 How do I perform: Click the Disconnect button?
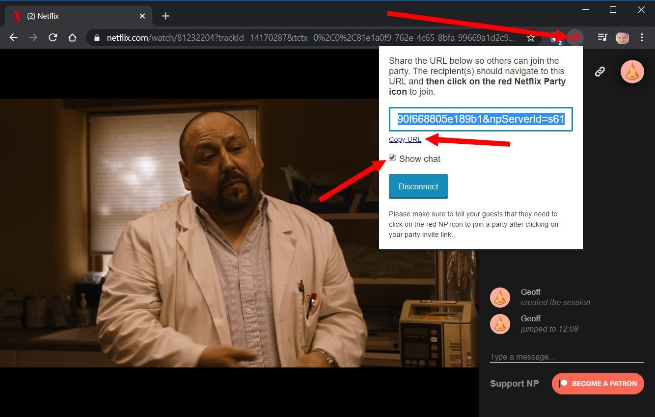click(x=418, y=186)
